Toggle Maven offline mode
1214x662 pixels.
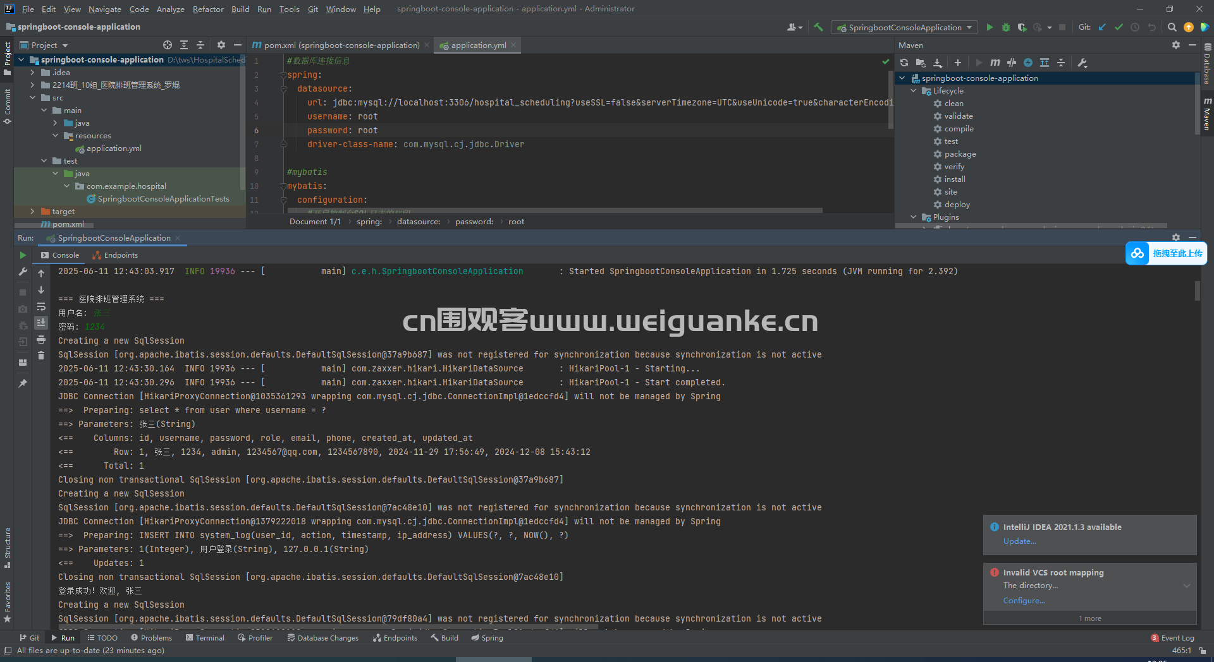1012,63
